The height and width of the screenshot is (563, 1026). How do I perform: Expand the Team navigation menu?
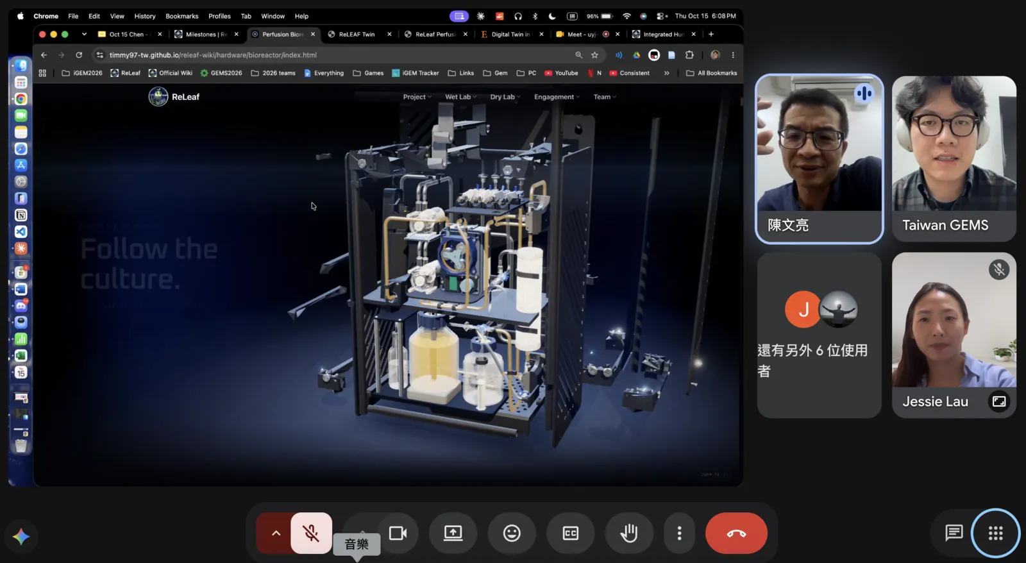click(605, 97)
